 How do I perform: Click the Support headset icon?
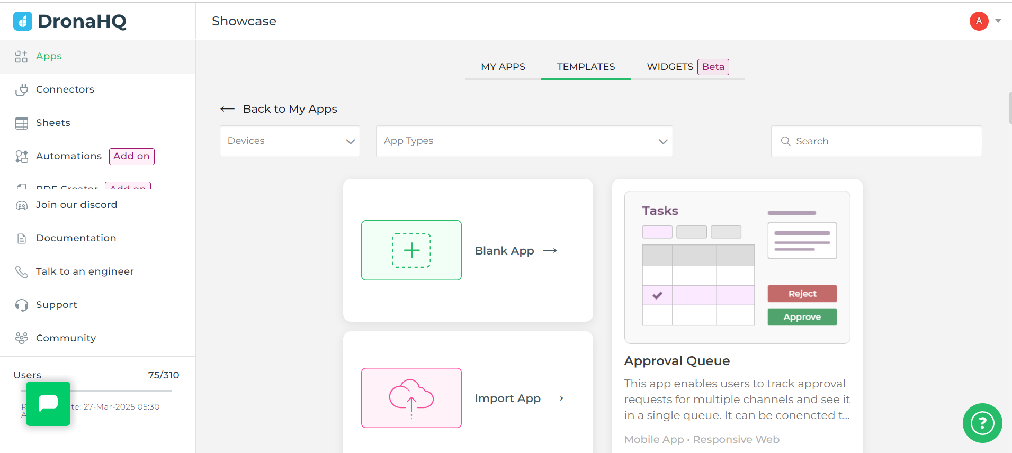pyautogui.click(x=22, y=305)
